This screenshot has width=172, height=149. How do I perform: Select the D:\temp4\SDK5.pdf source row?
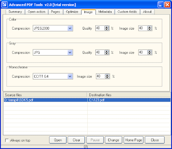(x=45, y=100)
